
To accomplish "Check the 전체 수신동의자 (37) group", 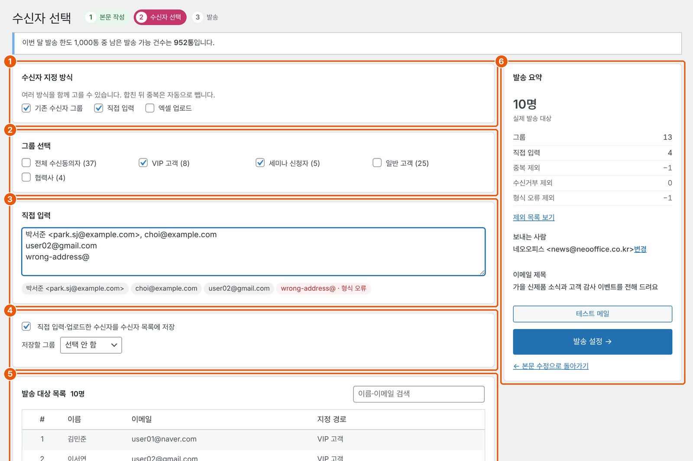I will pyautogui.click(x=26, y=163).
